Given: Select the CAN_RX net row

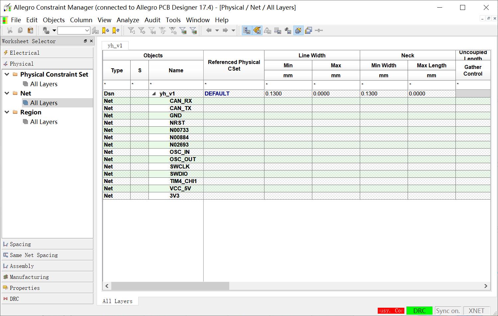Looking at the screenshot, I should pos(296,101).
